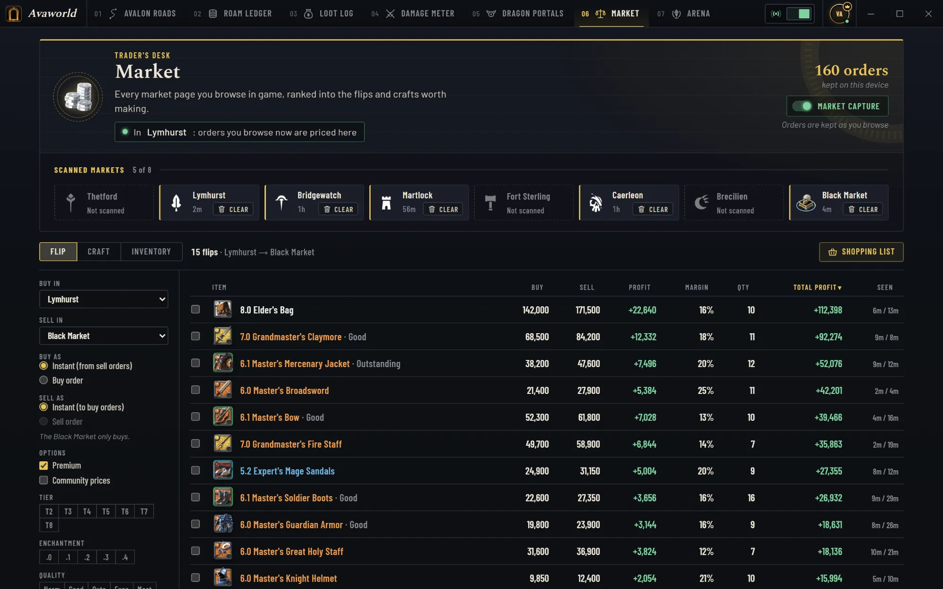Tick the 8.0 Elder's Bag checkbox

coord(195,309)
